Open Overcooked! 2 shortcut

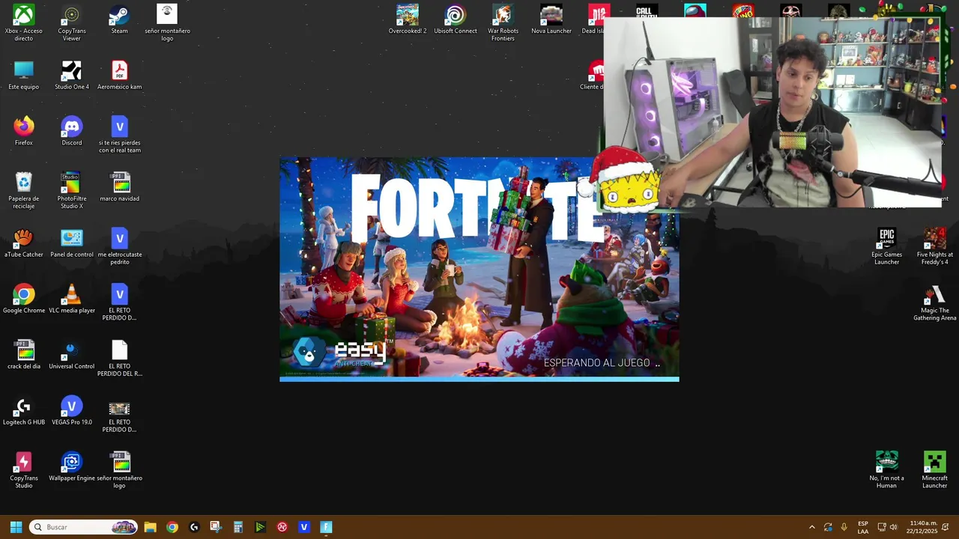tap(407, 20)
